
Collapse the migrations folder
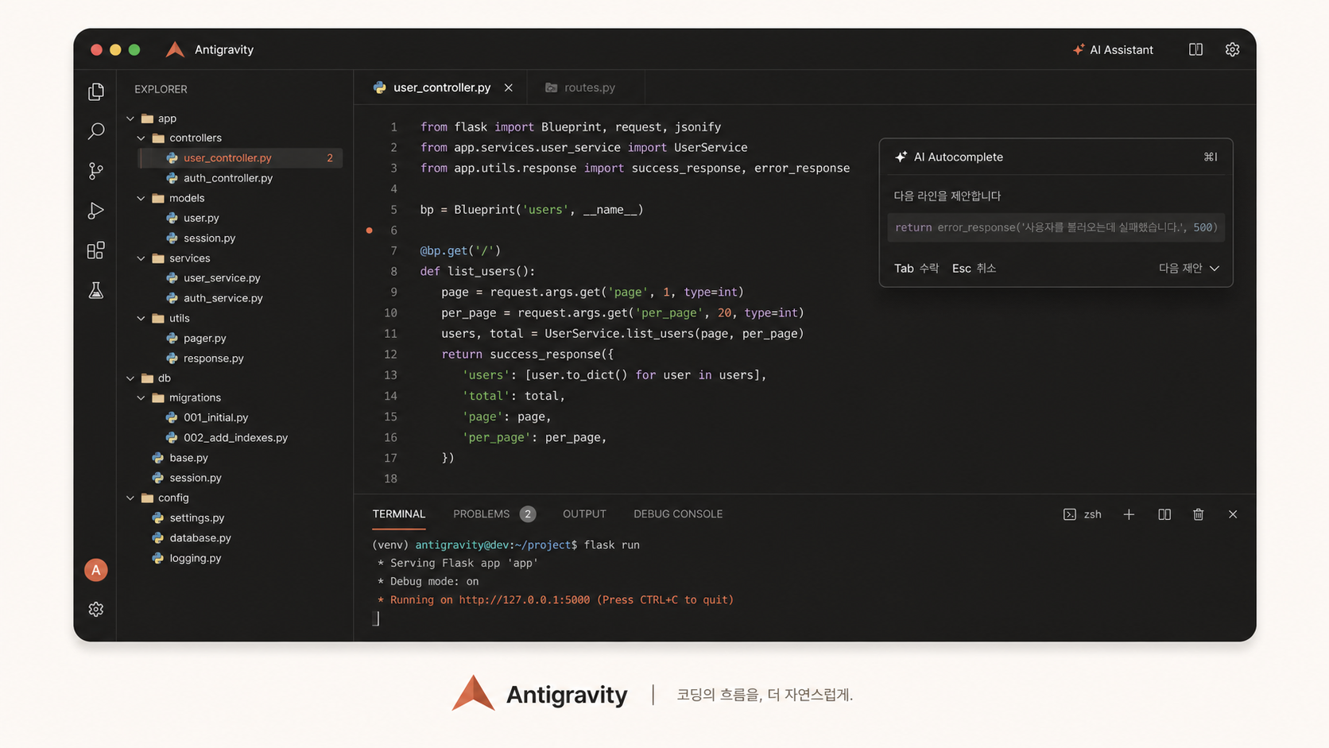coord(141,397)
